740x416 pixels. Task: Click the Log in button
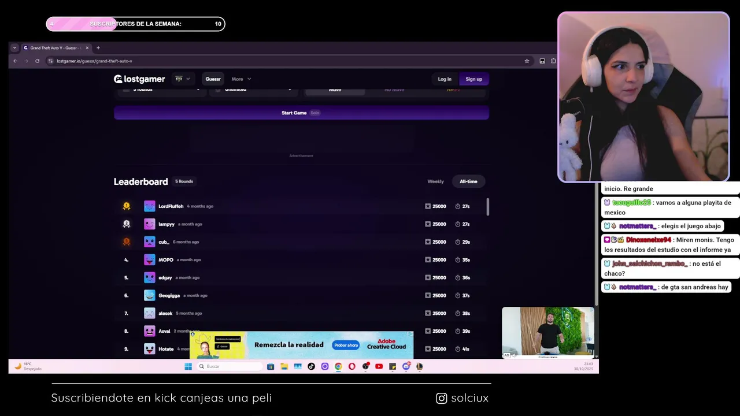pos(445,79)
